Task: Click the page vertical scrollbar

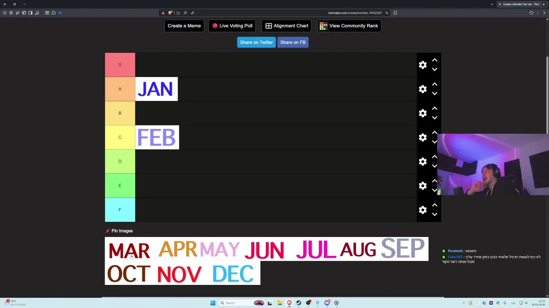Action: (547, 94)
